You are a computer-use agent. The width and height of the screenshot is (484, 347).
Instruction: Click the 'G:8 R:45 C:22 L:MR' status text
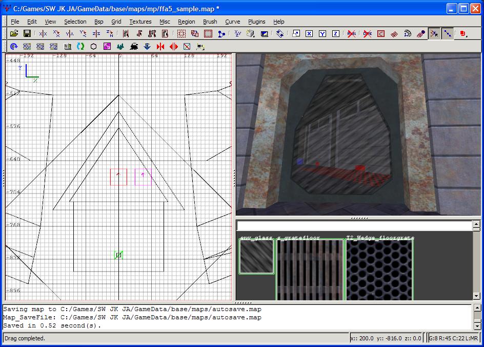[453, 338]
